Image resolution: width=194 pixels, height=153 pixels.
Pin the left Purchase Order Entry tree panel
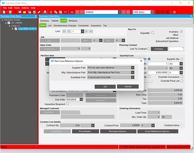tap(36, 16)
